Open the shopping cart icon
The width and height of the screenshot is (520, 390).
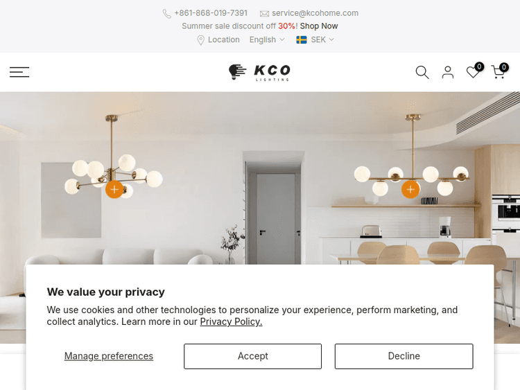click(499, 72)
